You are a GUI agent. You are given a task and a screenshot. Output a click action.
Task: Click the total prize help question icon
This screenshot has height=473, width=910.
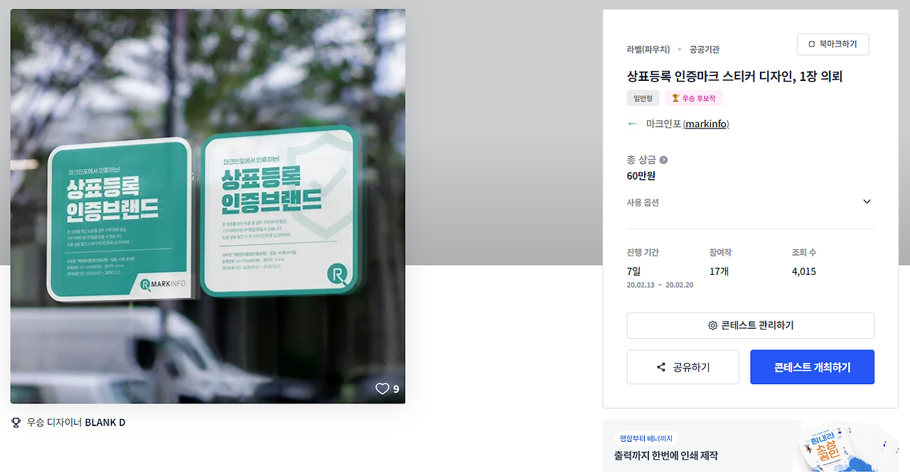(x=663, y=160)
